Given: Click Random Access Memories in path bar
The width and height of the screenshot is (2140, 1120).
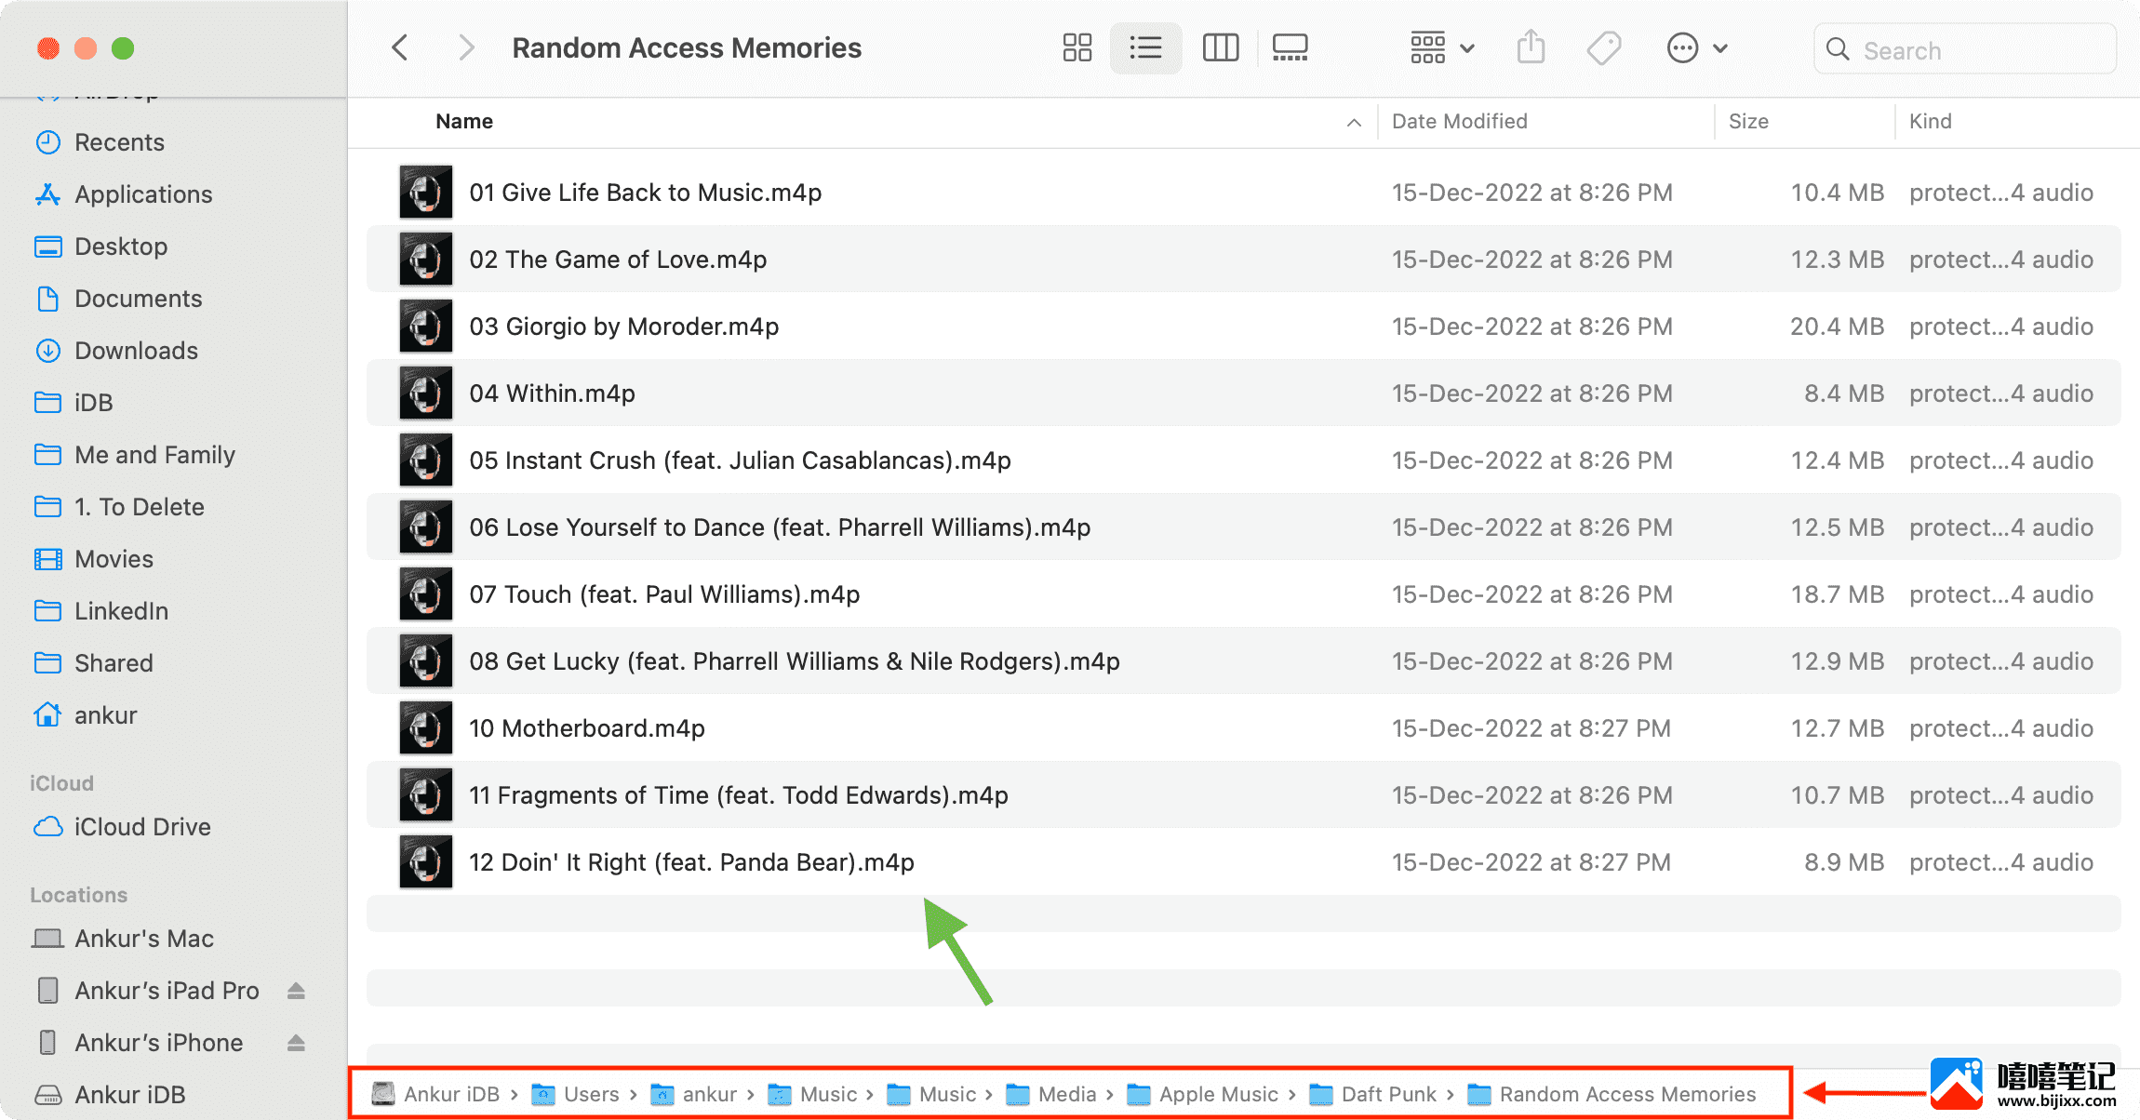Looking at the screenshot, I should click(1612, 1094).
